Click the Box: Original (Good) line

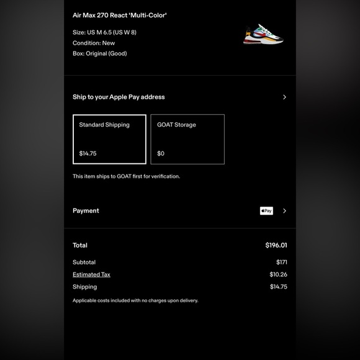click(100, 53)
